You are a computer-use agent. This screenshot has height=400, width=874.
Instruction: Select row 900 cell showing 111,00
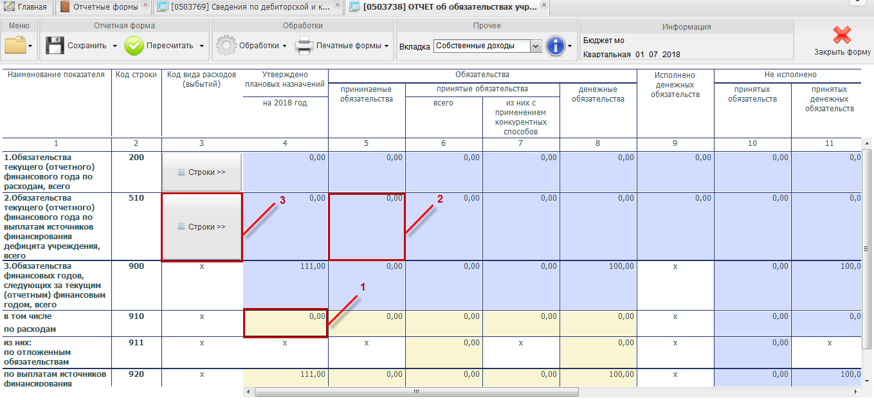286,285
